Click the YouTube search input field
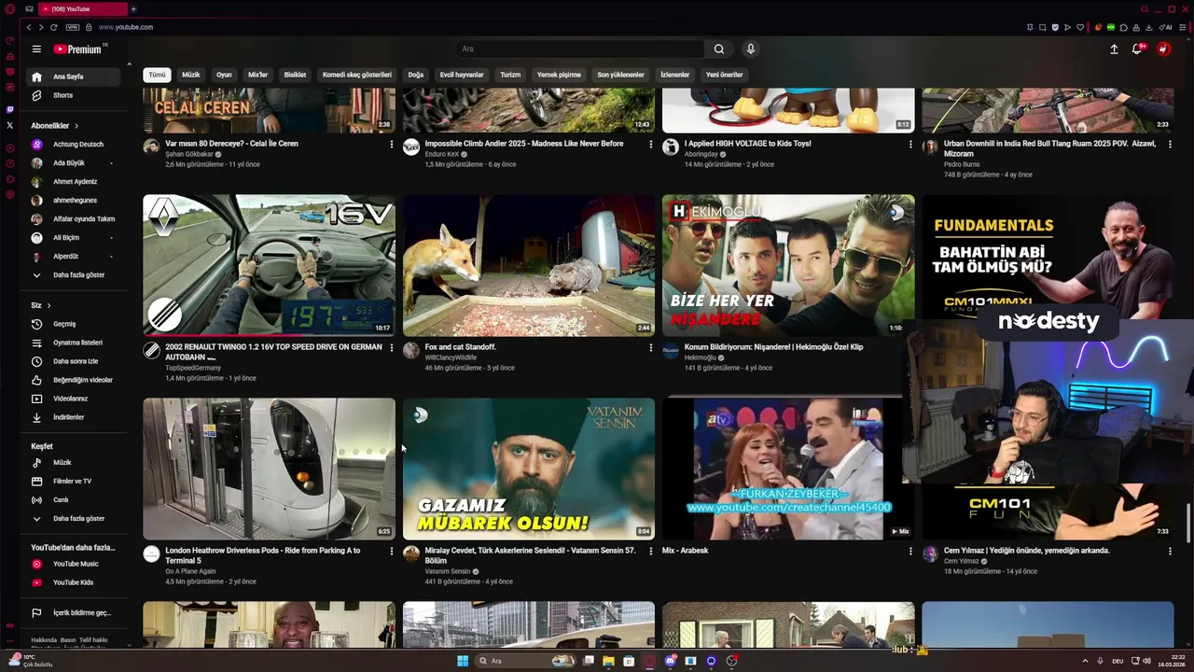The image size is (1194, 672). [x=580, y=49]
